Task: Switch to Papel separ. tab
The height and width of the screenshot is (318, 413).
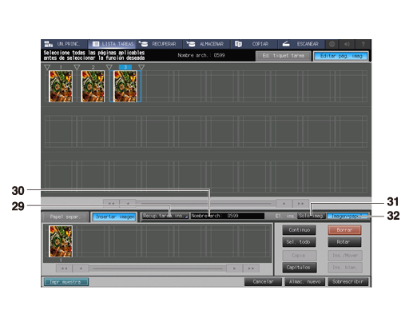Action: 65,217
